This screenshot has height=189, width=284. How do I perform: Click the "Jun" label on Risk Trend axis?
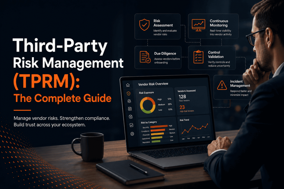208,137
